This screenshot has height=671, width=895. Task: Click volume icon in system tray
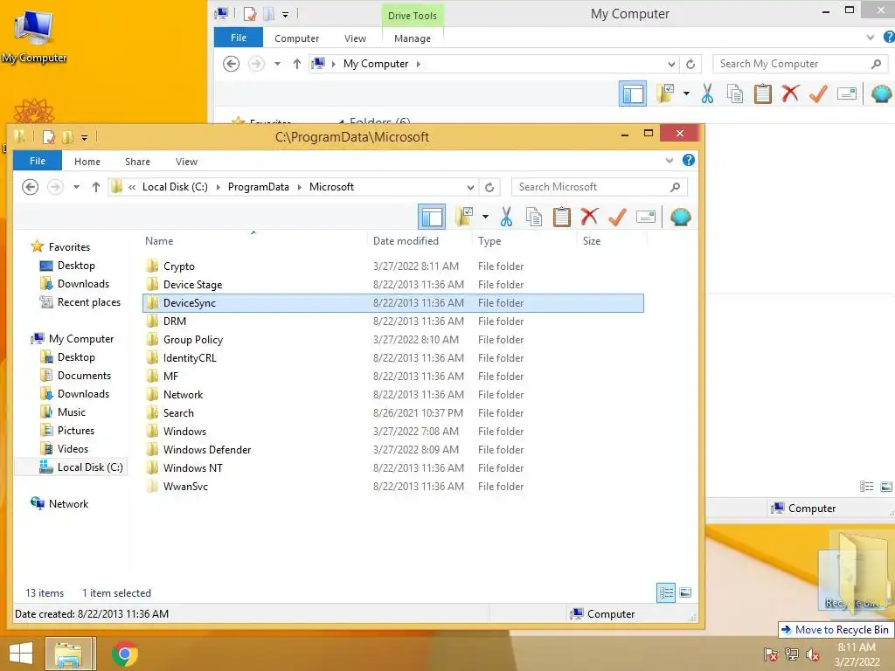(812, 654)
